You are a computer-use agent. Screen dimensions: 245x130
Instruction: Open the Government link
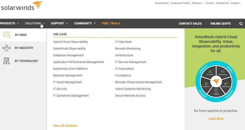point(162,3)
